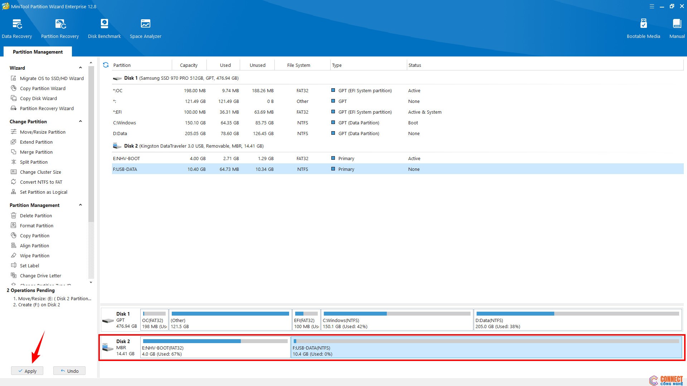Select the D:Data partition row
The width and height of the screenshot is (687, 386).
tap(398, 133)
